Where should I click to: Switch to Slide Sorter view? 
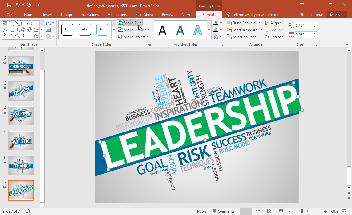(x=258, y=211)
